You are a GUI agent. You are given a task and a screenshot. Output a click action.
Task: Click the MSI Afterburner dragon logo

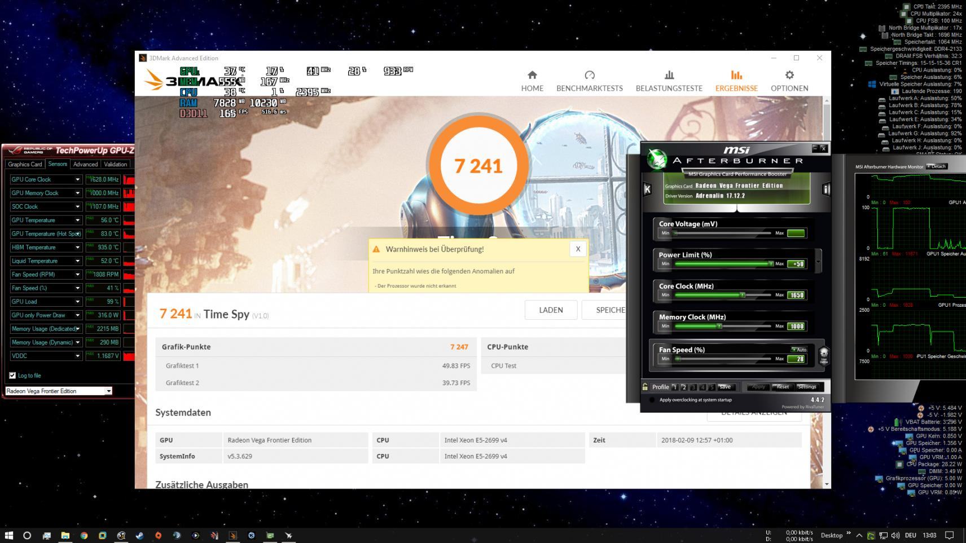click(x=656, y=159)
